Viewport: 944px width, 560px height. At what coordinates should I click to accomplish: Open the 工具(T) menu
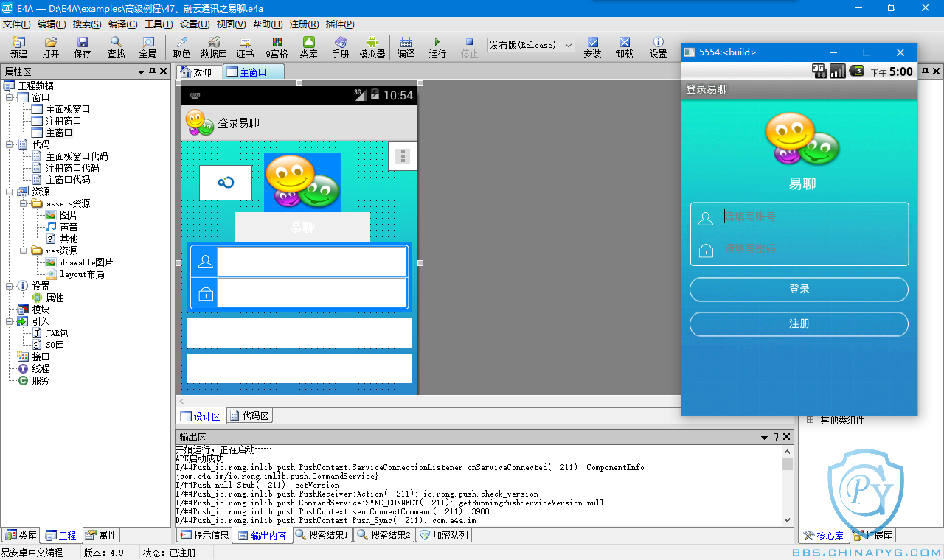159,24
